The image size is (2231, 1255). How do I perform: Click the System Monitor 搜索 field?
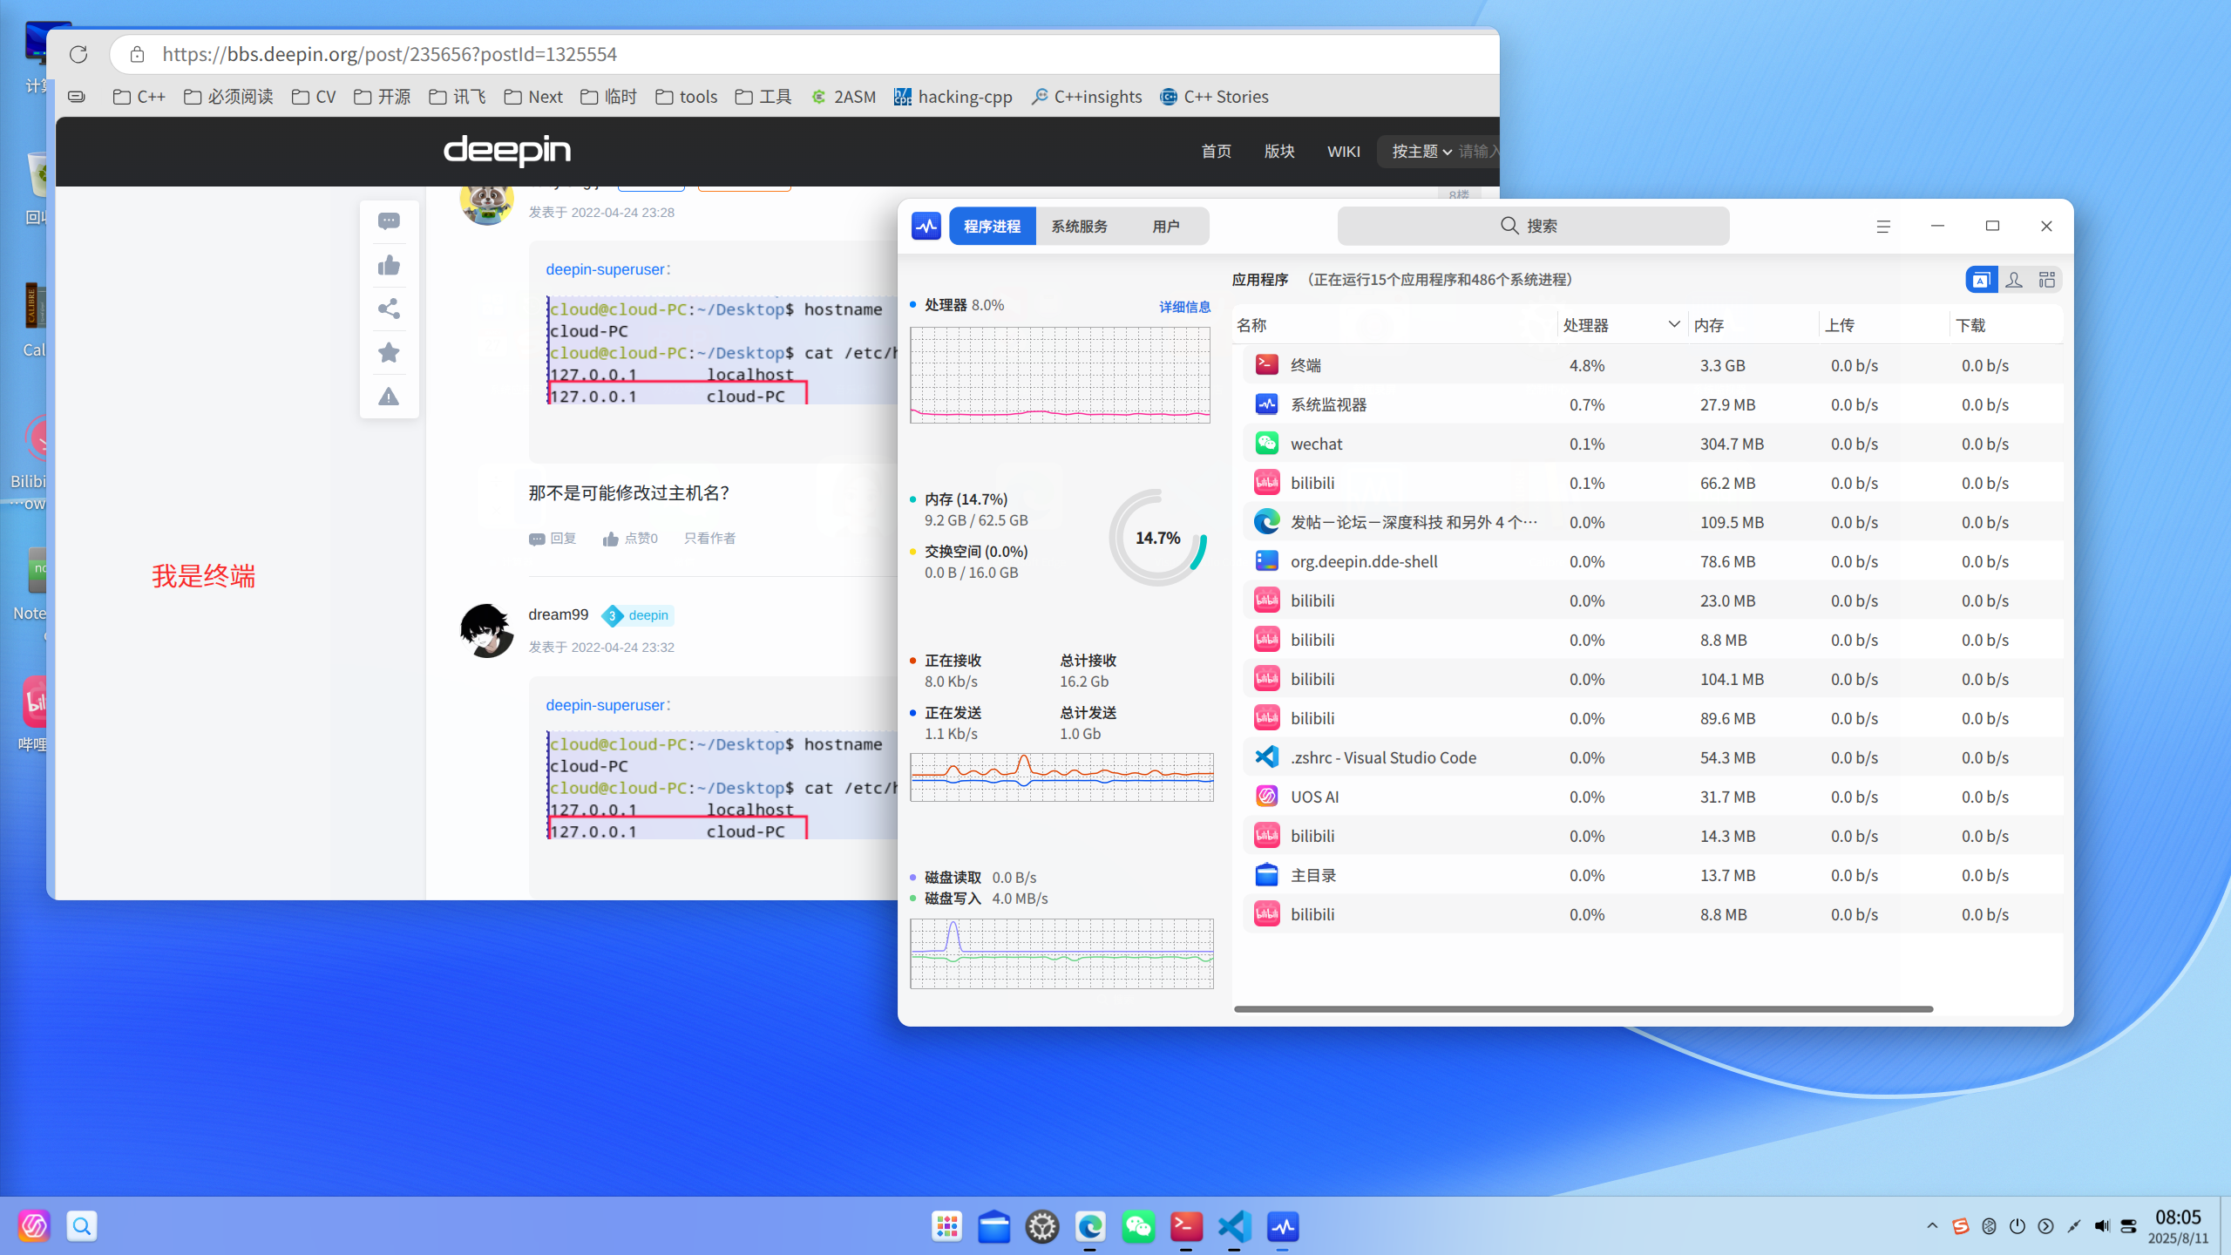(x=1533, y=227)
